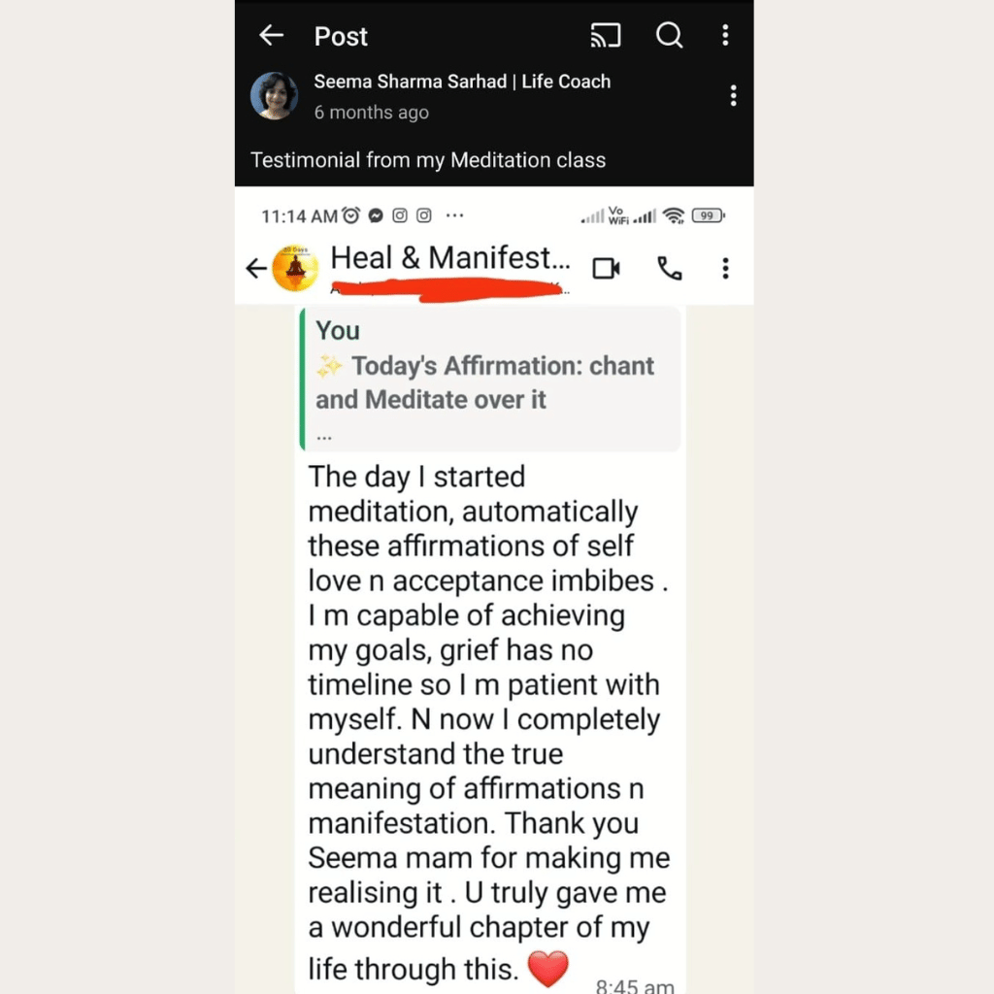This screenshot has width=994, height=994.
Task: Tap the Testimonial from my Meditation class caption
Action: 428,160
